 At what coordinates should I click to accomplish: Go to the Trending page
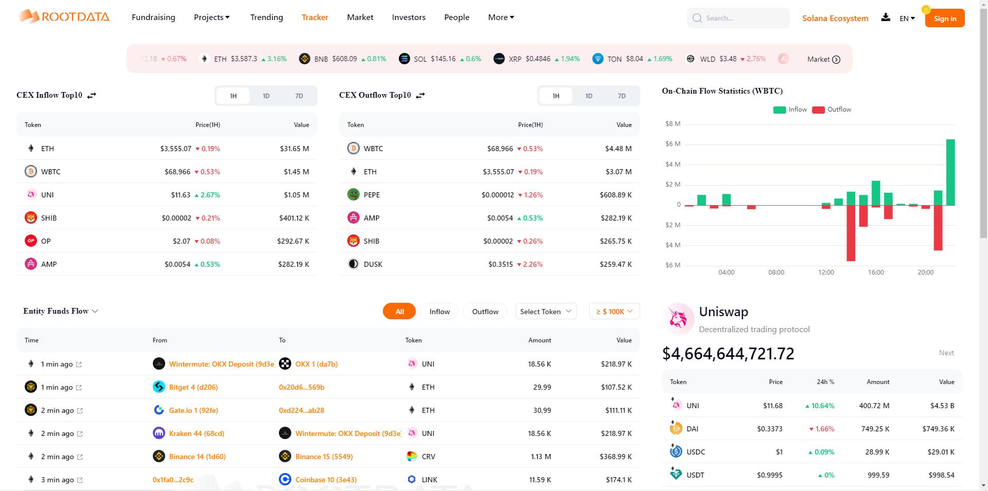pos(267,17)
